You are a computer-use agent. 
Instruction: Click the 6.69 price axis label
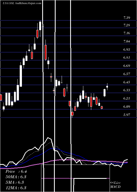pyautogui.click(x=127, y=66)
